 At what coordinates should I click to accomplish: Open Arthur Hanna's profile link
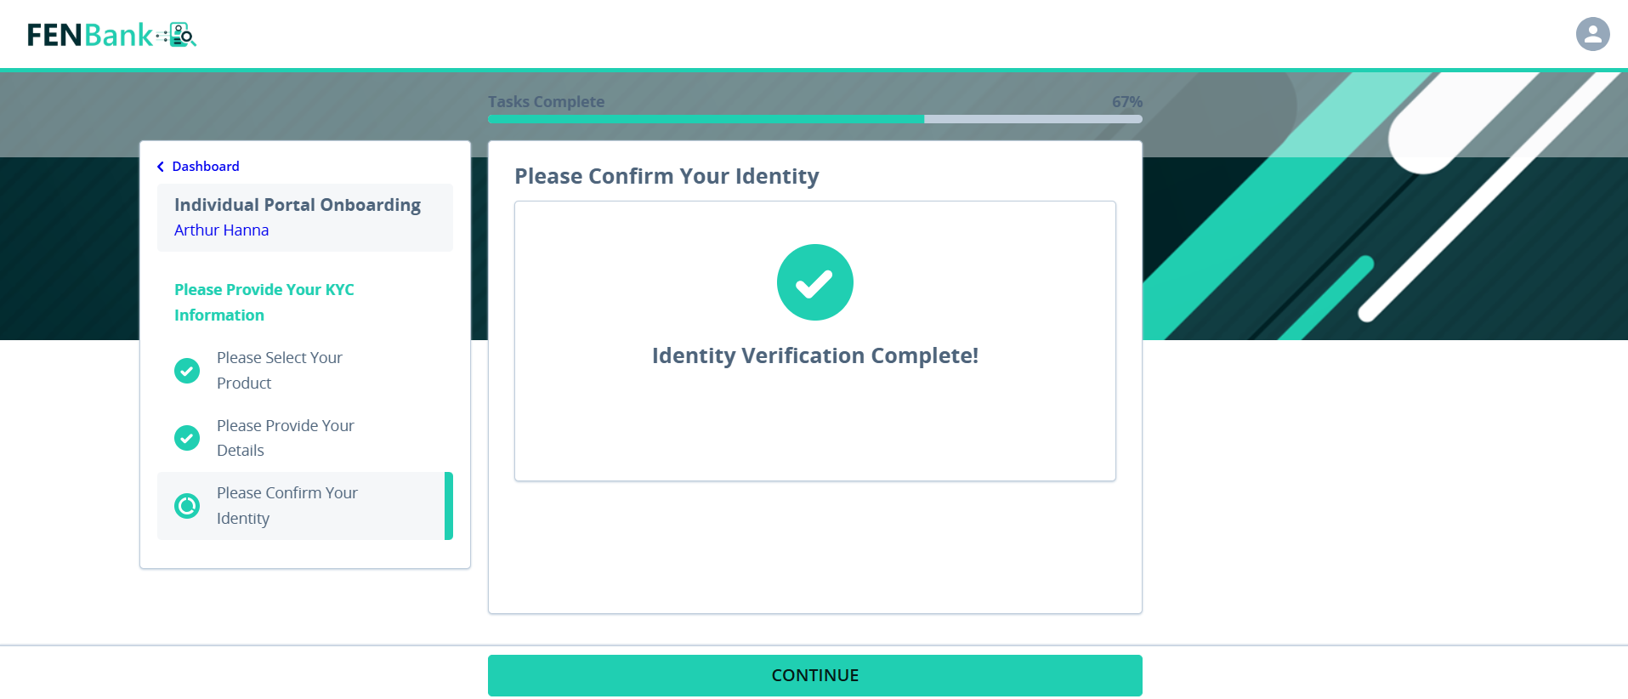(x=221, y=230)
